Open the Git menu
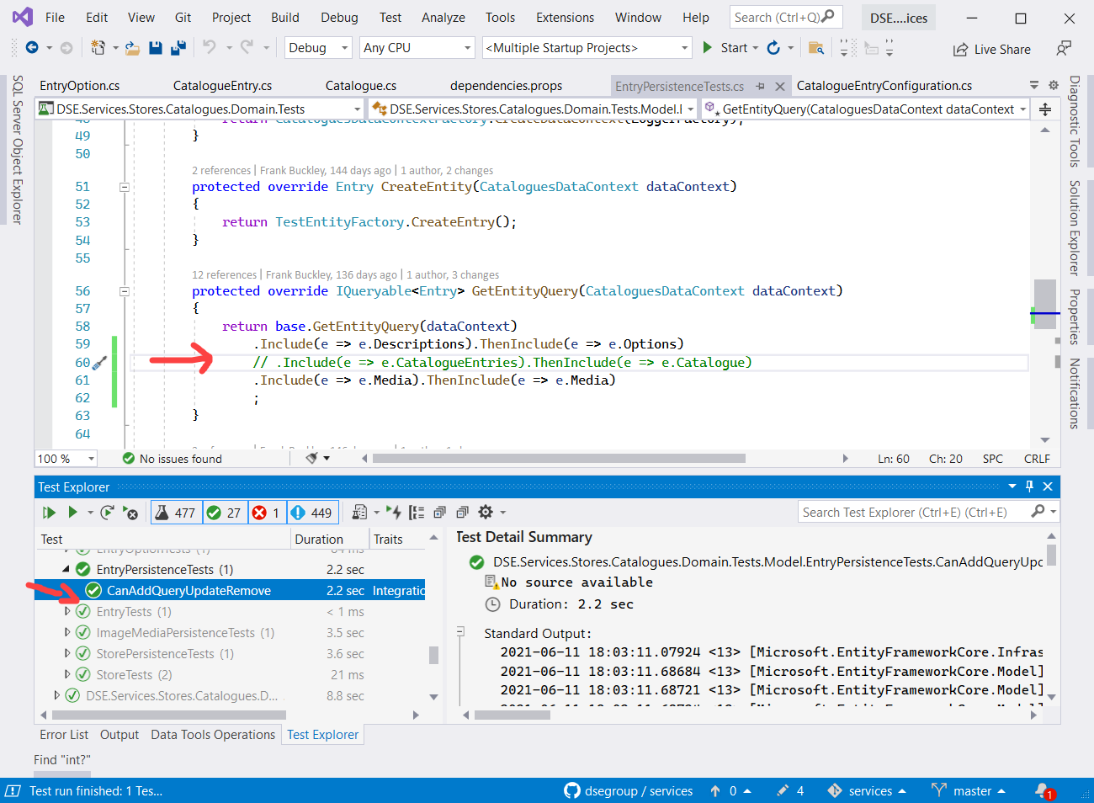This screenshot has width=1094, height=803. pyautogui.click(x=183, y=17)
